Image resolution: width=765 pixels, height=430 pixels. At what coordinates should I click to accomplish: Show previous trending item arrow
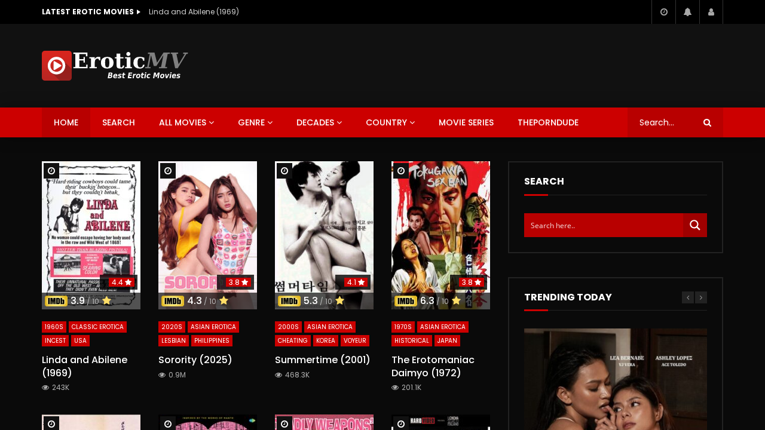click(x=688, y=297)
